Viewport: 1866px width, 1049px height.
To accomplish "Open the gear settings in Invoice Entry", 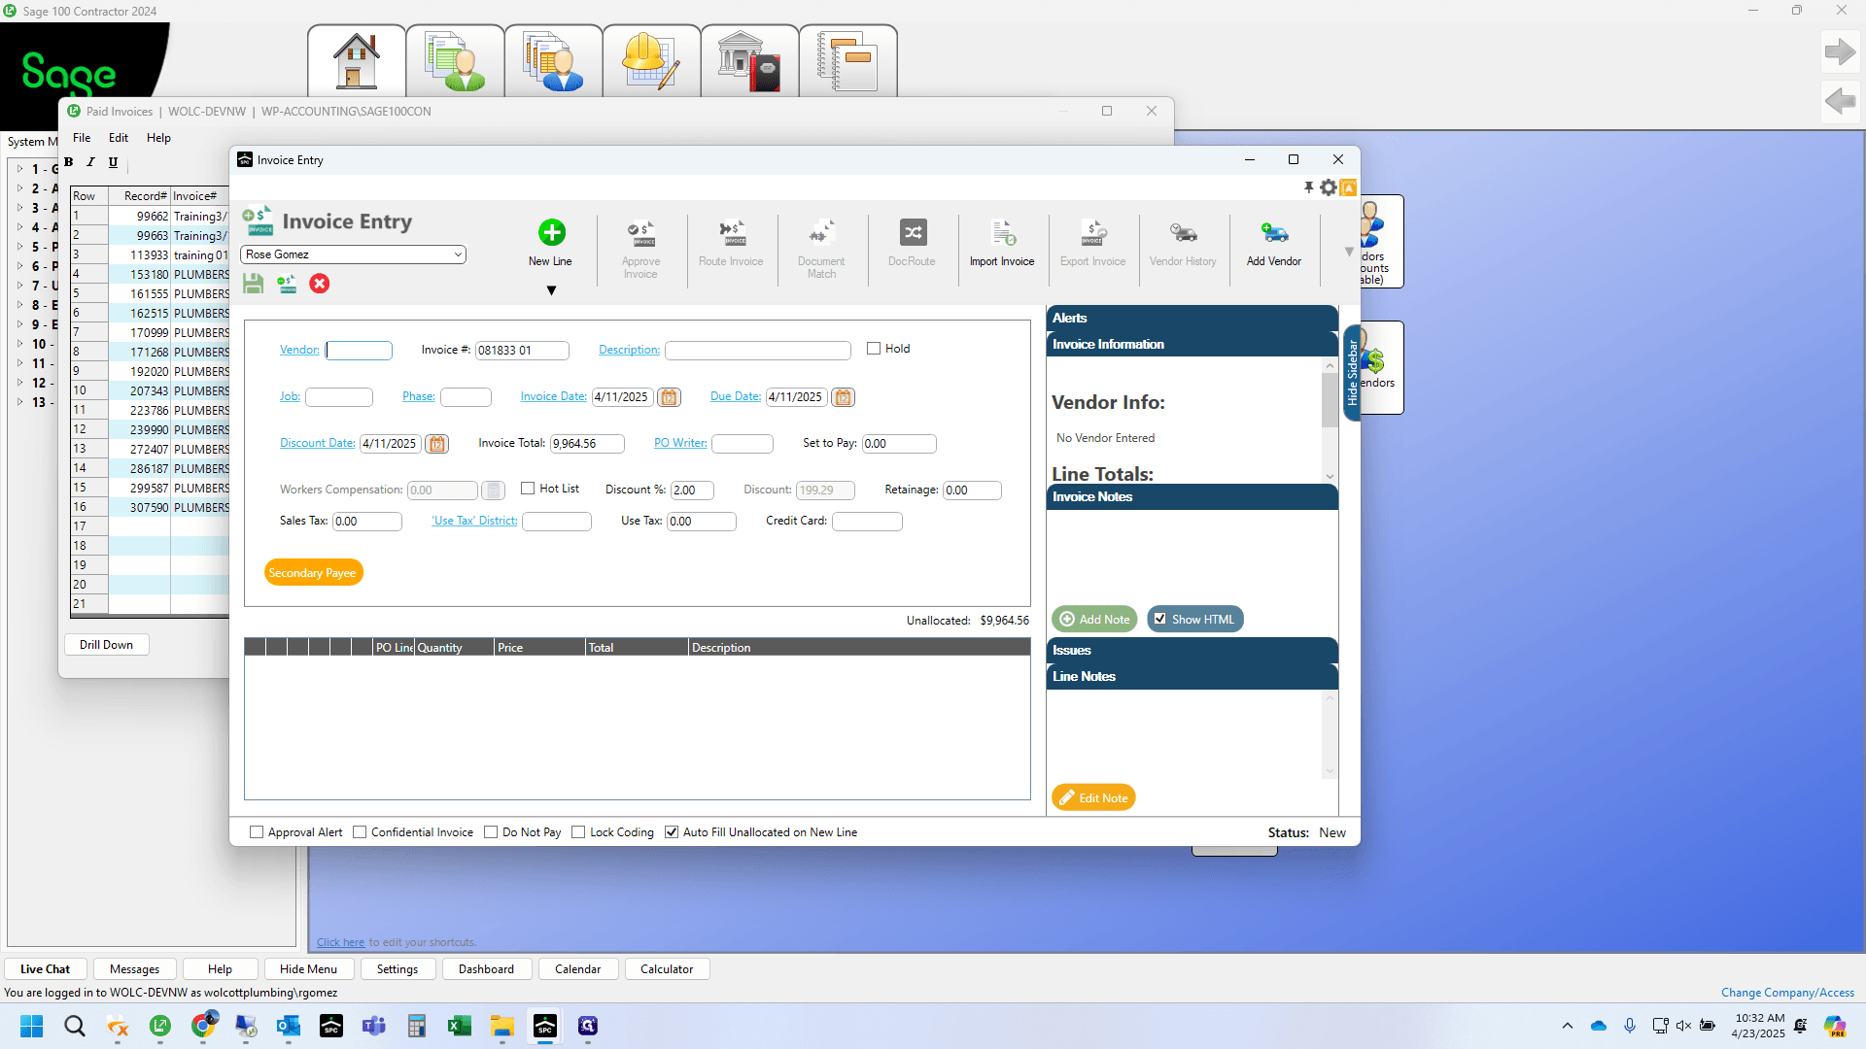I will pyautogui.click(x=1328, y=187).
